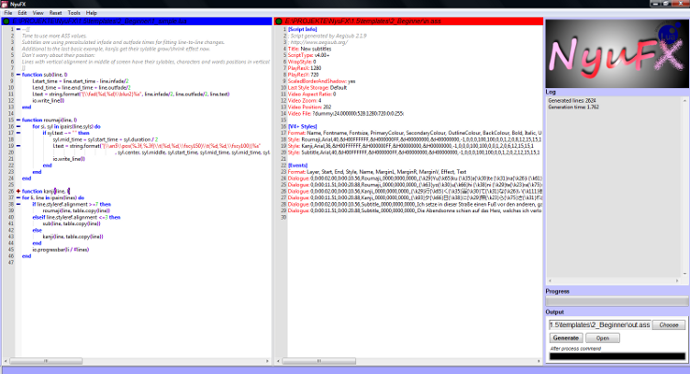Click 'roumaji(line, table.copy(line))' at line 39
The height and width of the screenshot is (374, 690).
click(x=76, y=210)
